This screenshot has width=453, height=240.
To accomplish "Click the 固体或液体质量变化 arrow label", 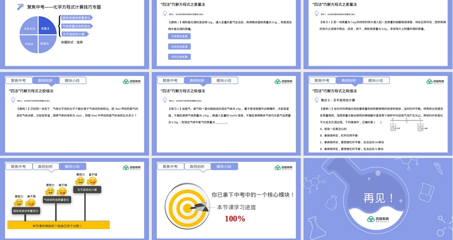I will [x=77, y=18].
